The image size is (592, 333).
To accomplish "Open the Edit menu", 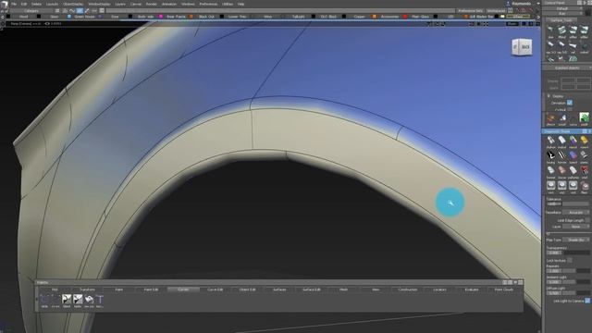I will pyautogui.click(x=24, y=4).
